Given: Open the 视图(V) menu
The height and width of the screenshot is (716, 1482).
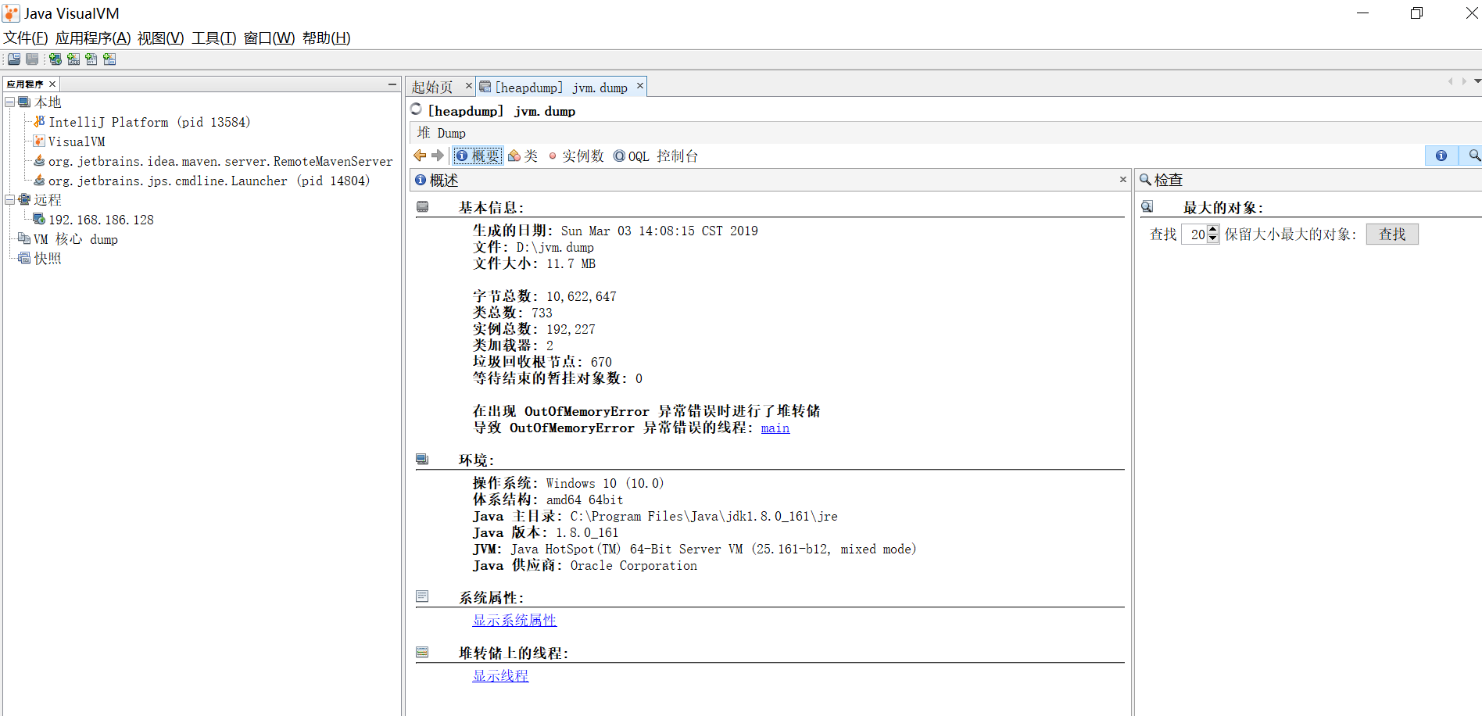Looking at the screenshot, I should pyautogui.click(x=160, y=38).
